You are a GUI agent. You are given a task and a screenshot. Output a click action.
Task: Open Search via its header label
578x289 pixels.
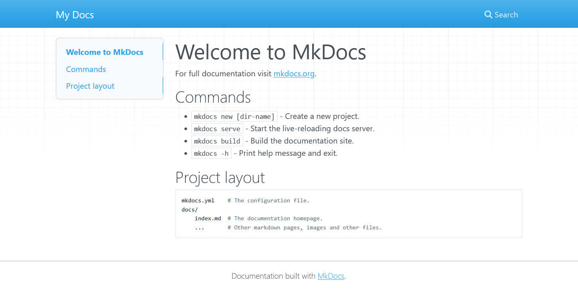tap(506, 15)
